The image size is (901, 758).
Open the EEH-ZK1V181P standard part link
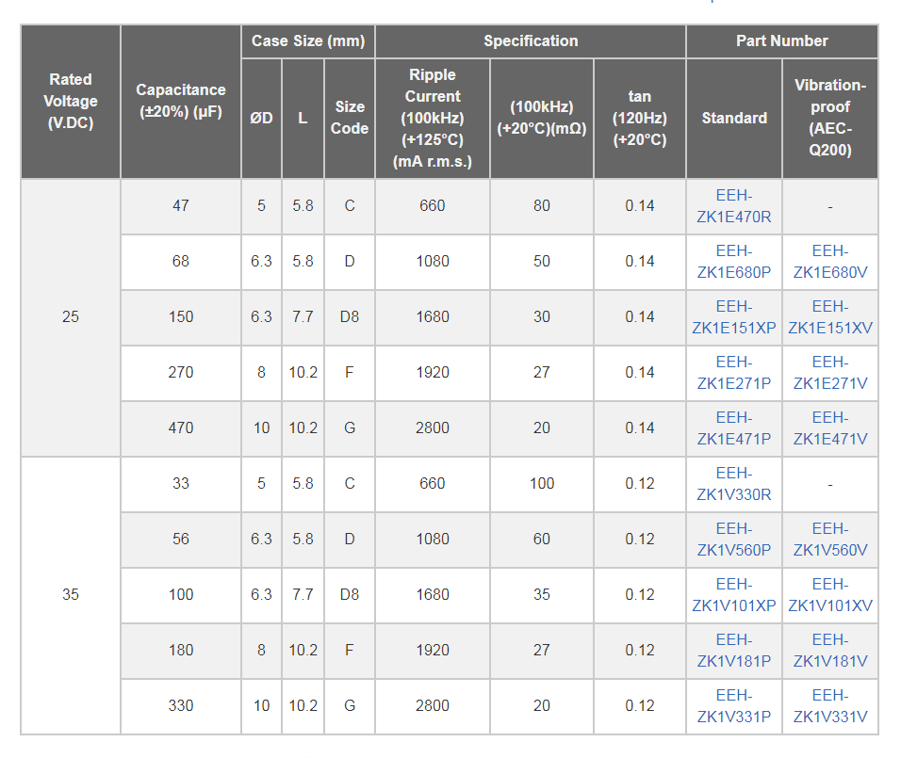point(733,651)
